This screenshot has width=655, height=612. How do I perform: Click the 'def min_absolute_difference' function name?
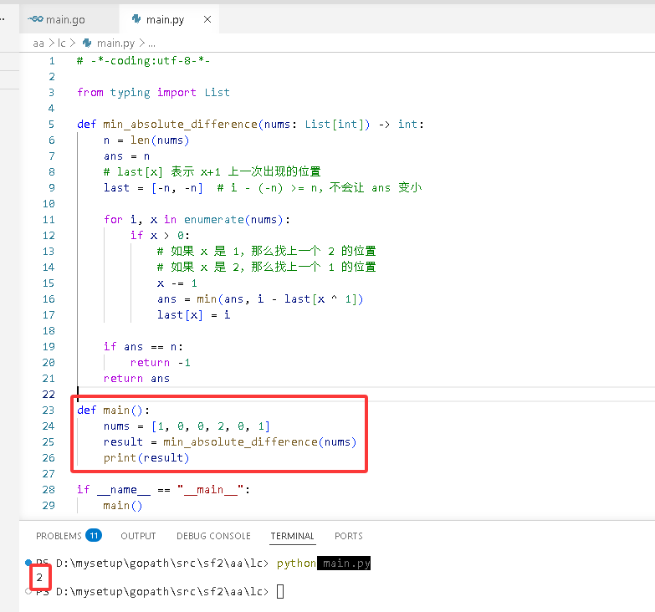(x=180, y=125)
